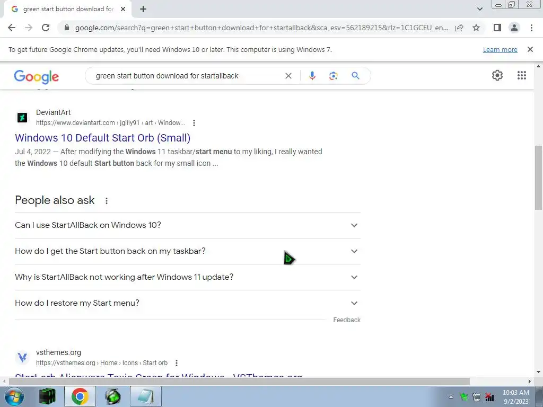View site information lock icon

click(67, 28)
